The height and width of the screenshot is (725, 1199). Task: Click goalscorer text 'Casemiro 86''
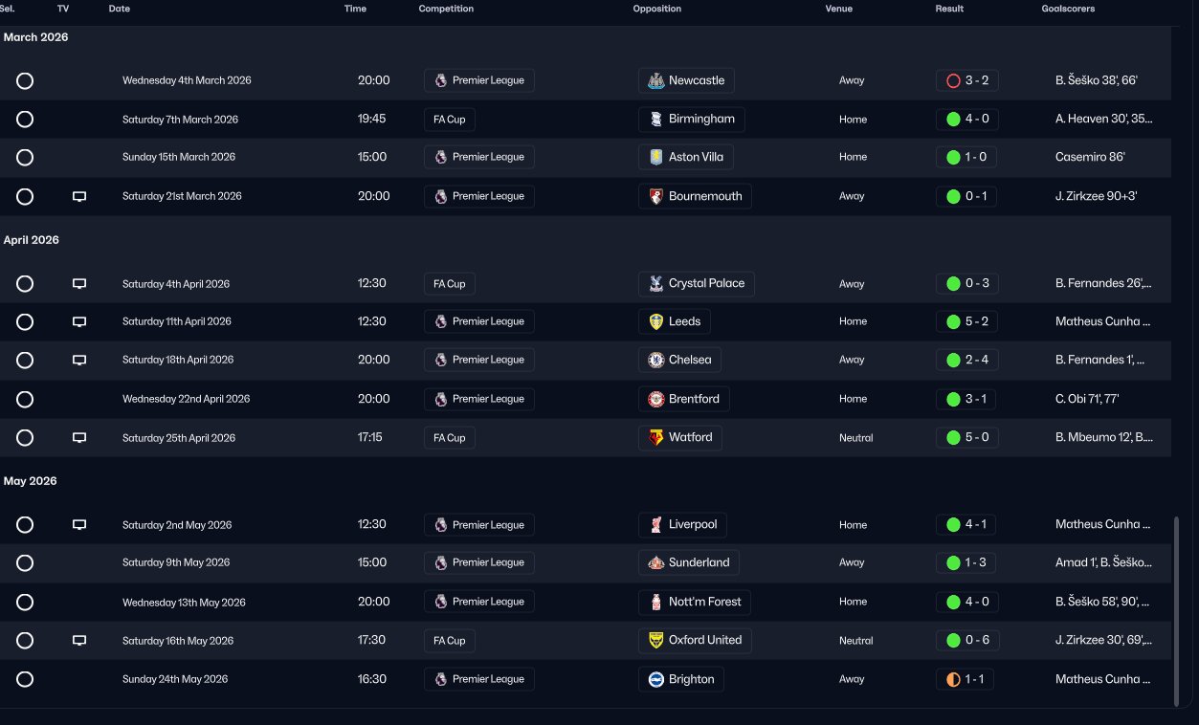[x=1090, y=157]
